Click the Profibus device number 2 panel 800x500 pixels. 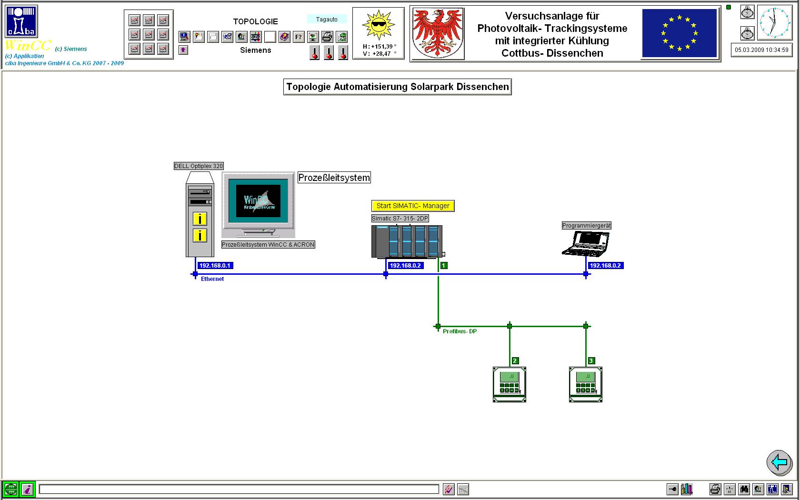pos(509,384)
